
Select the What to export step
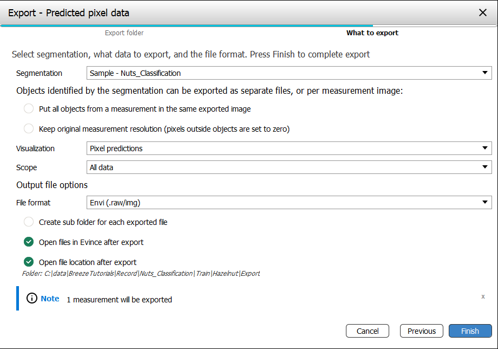(x=372, y=33)
